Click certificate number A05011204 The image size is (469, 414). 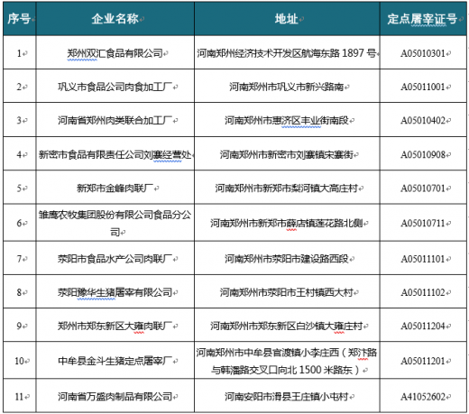tap(423, 325)
